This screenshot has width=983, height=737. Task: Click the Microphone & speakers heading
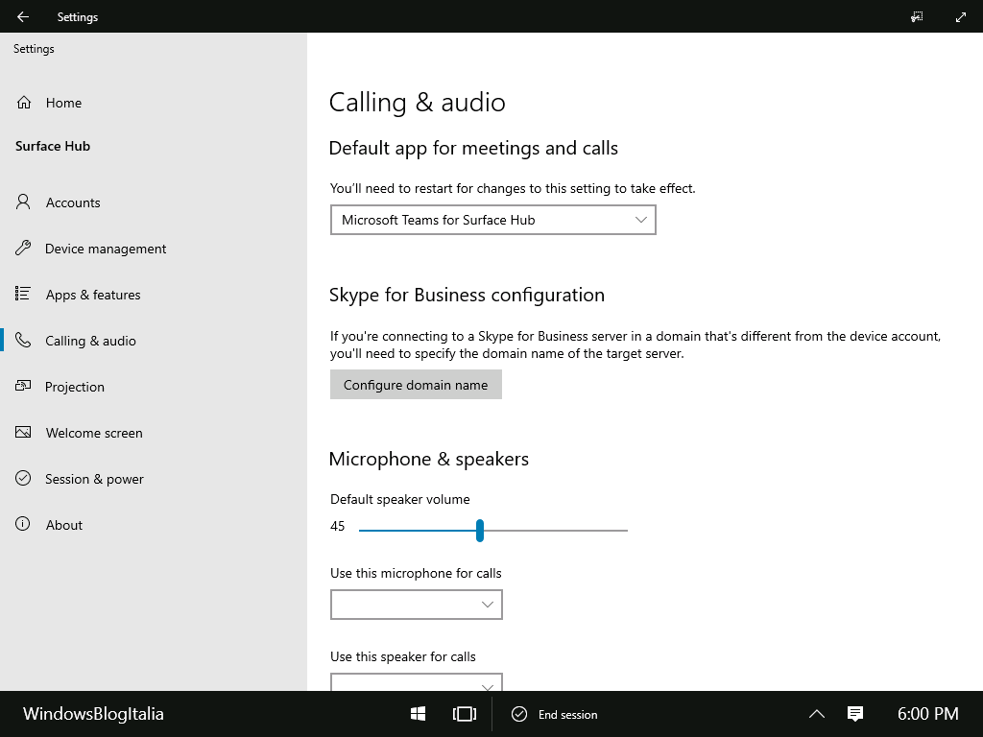click(x=429, y=459)
